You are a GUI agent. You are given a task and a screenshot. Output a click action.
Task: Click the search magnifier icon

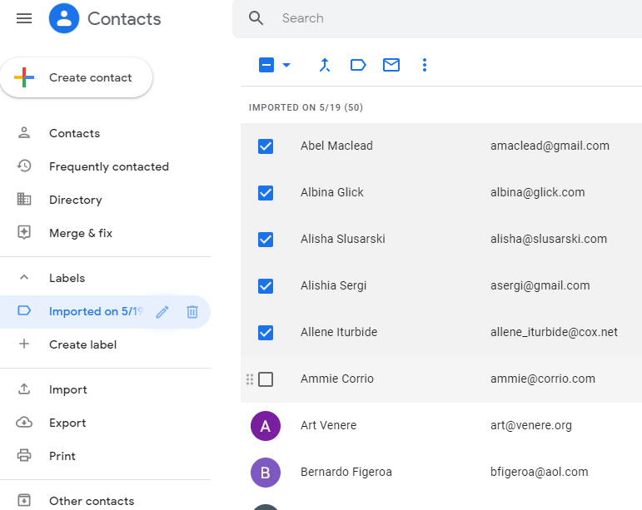pos(256,18)
